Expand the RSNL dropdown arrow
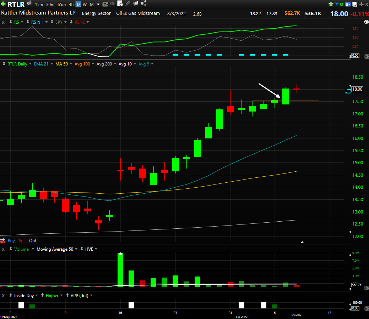This screenshot has width=369, height=319. (88, 22)
